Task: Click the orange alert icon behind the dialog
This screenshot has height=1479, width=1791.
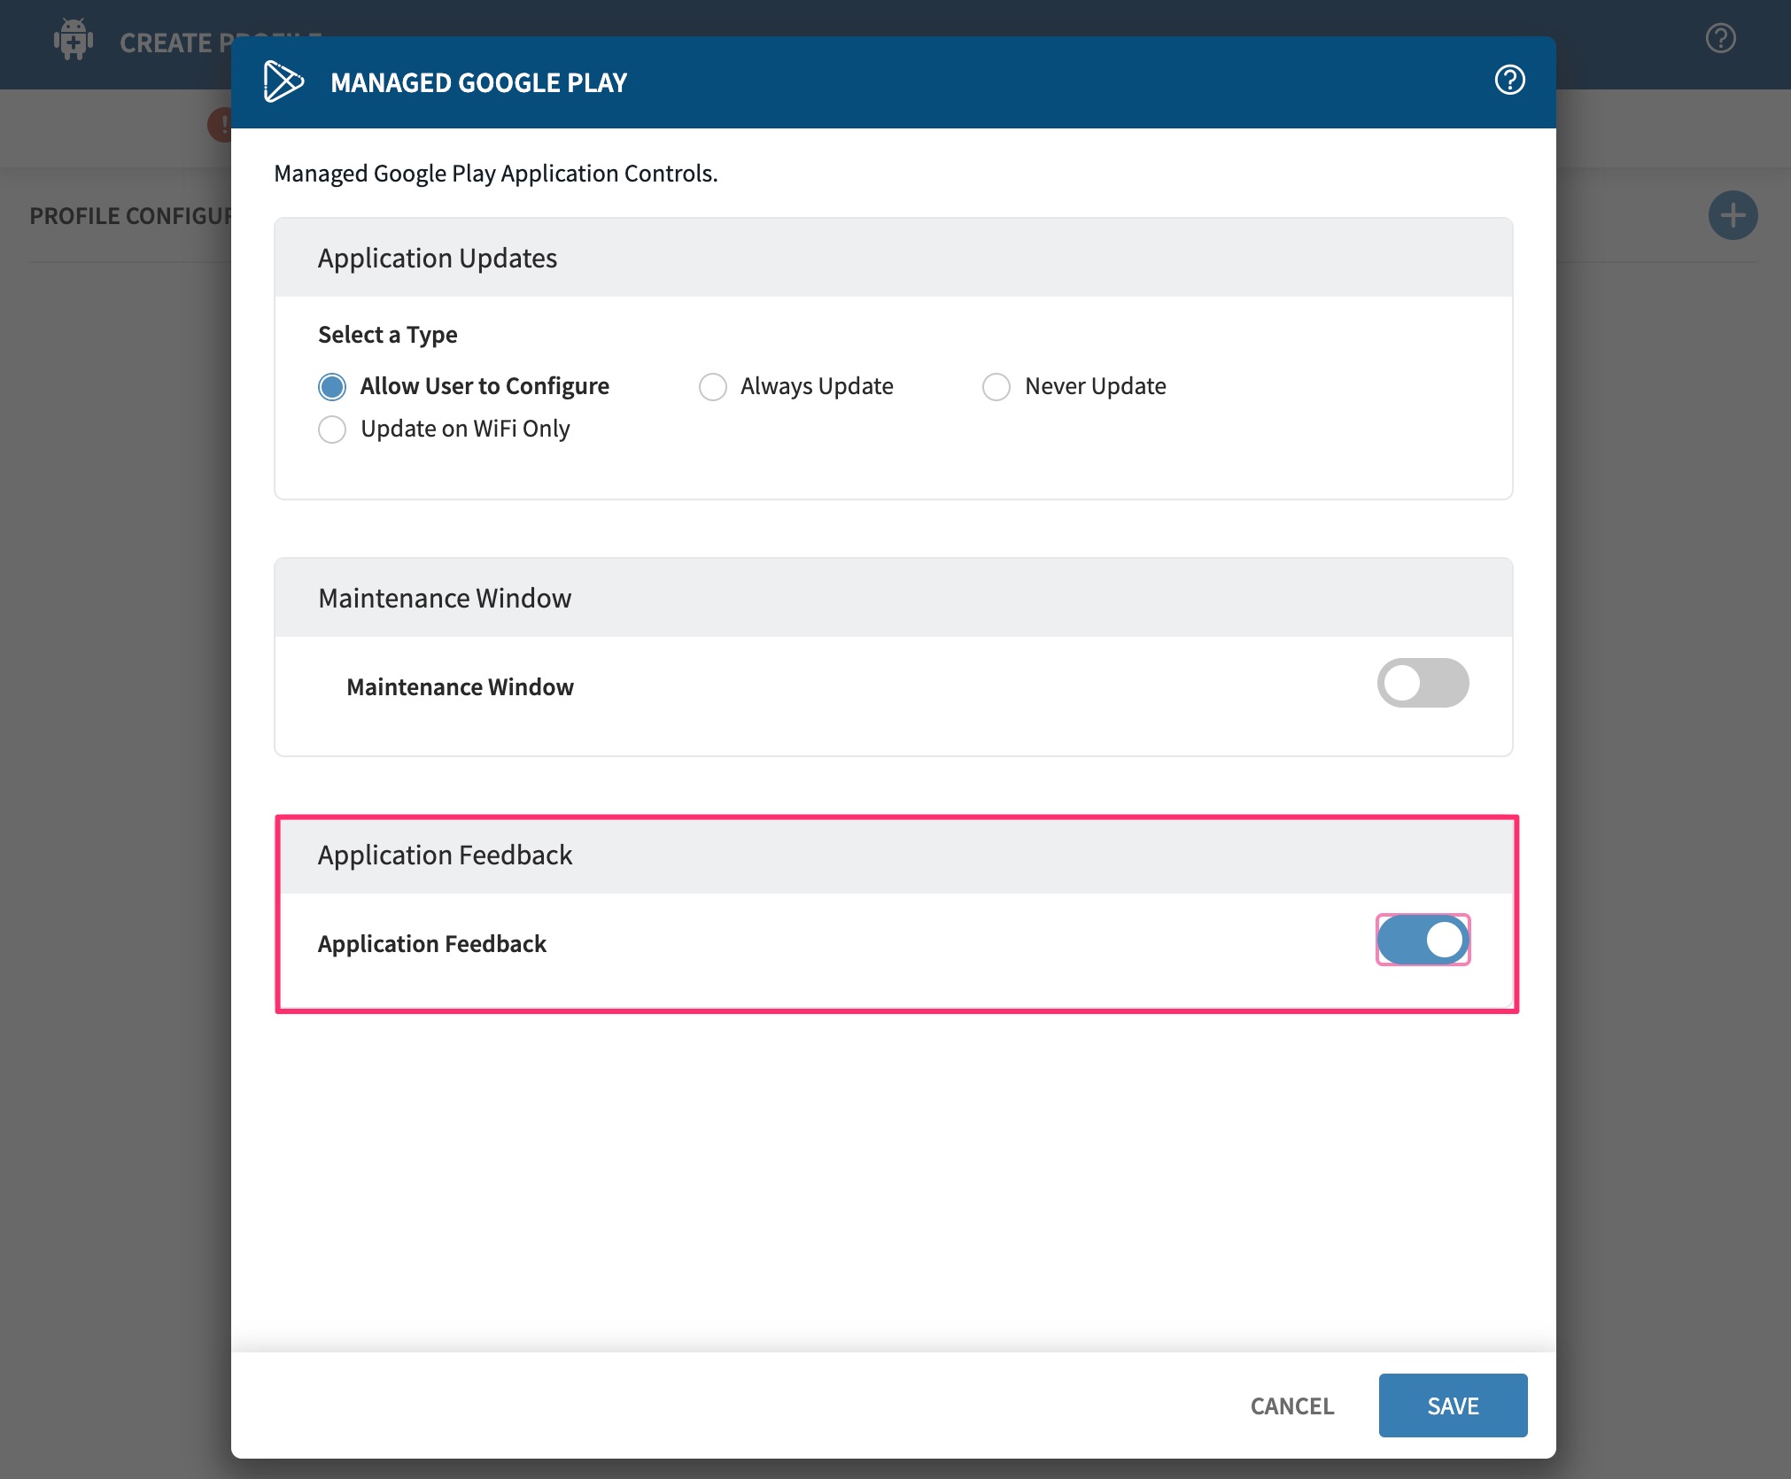Action: pos(219,125)
